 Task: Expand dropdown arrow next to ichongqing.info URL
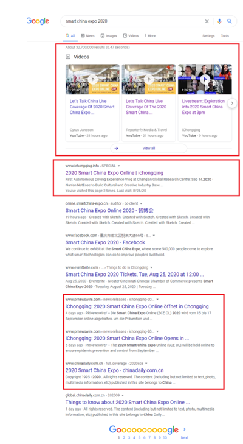click(119, 166)
